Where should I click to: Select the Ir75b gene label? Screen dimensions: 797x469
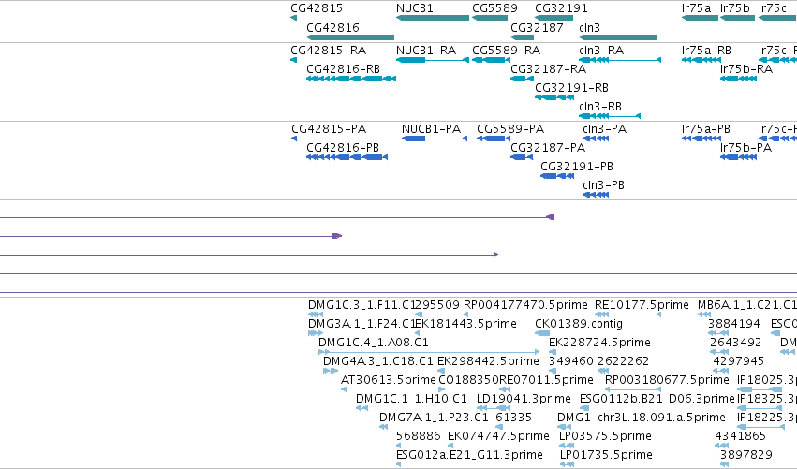click(x=735, y=8)
